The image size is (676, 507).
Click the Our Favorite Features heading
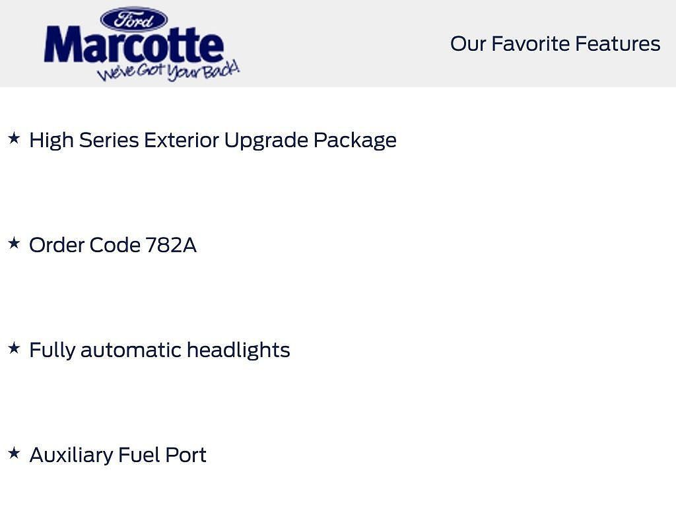(555, 44)
